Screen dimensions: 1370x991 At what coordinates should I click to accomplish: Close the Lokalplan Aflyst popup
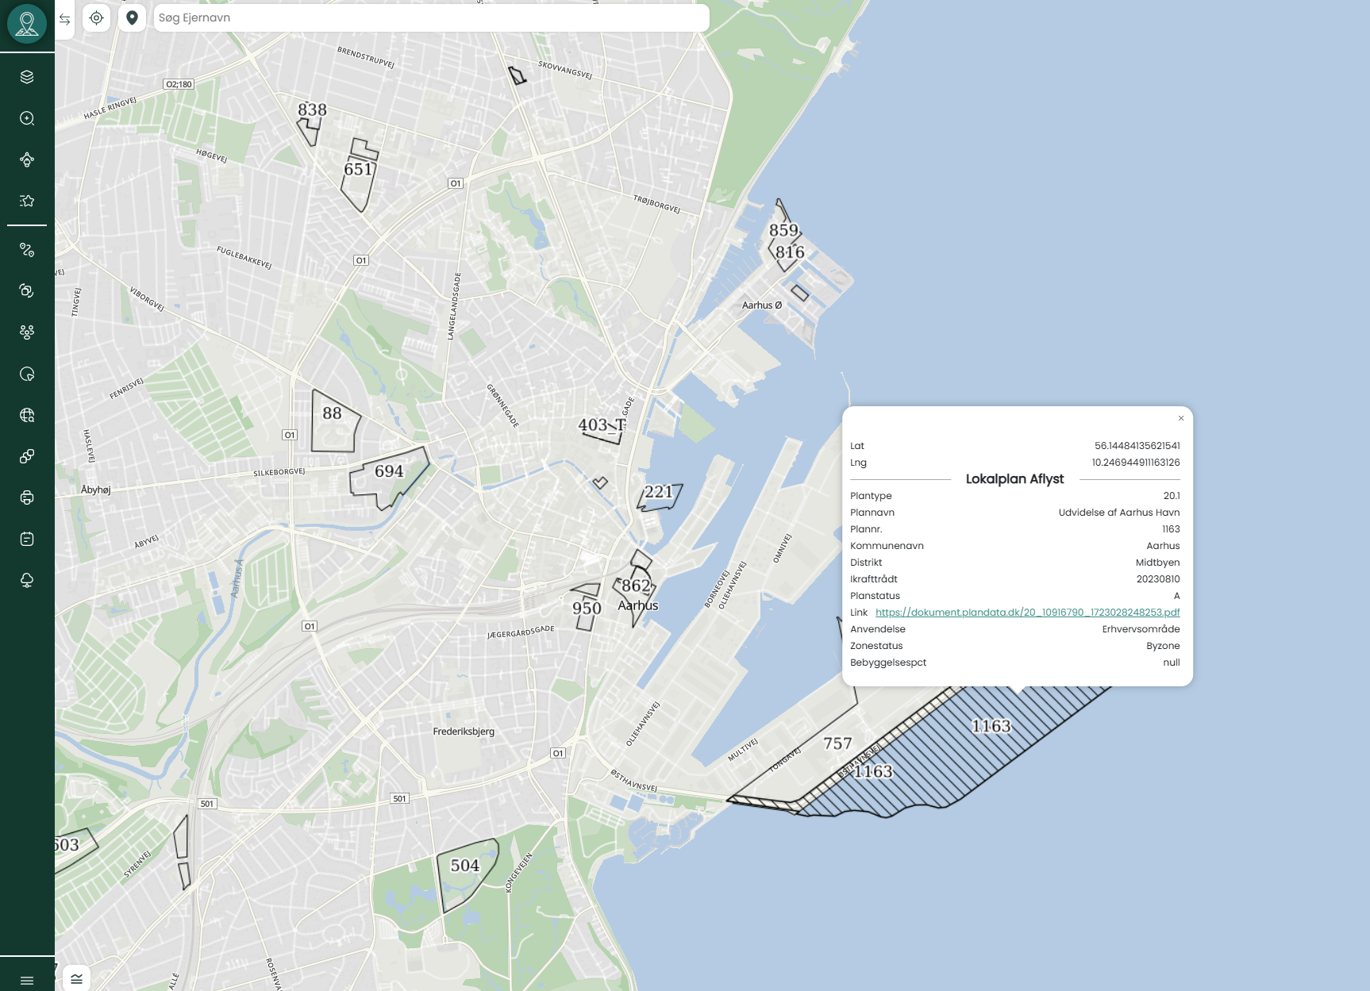(x=1181, y=418)
